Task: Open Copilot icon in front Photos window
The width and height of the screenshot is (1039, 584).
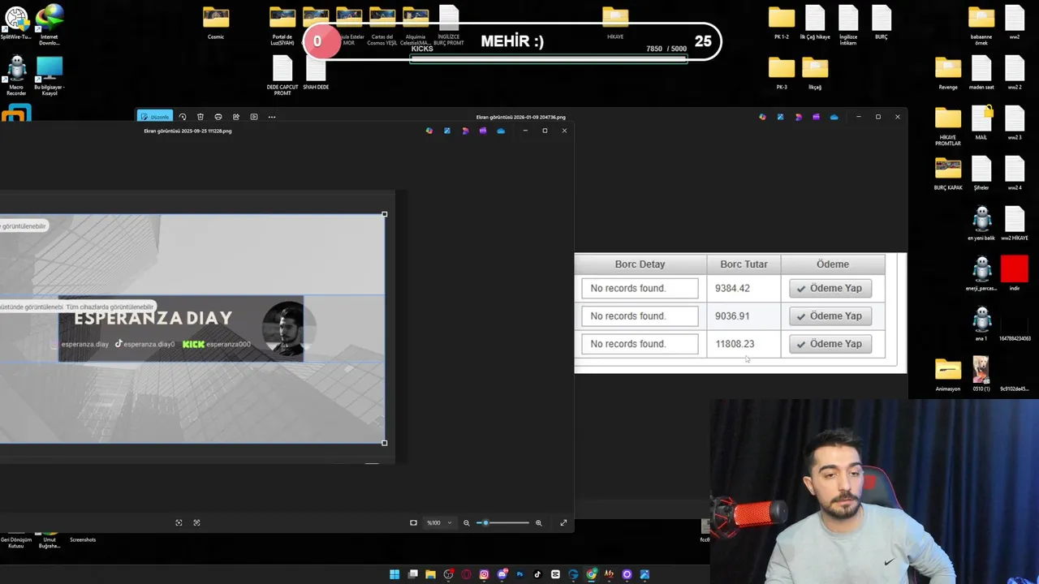Action: pyautogui.click(x=429, y=131)
